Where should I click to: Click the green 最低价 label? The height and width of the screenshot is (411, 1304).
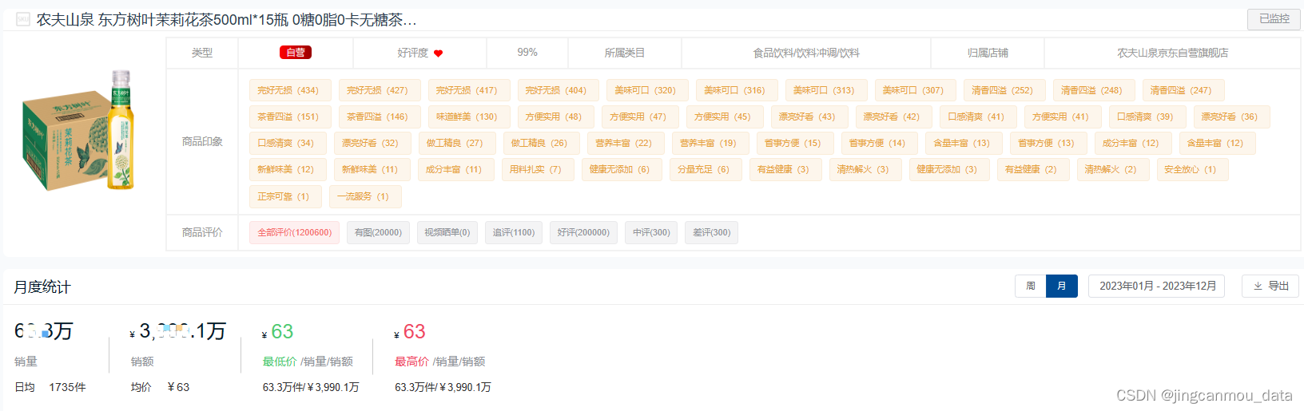pyautogui.click(x=280, y=362)
